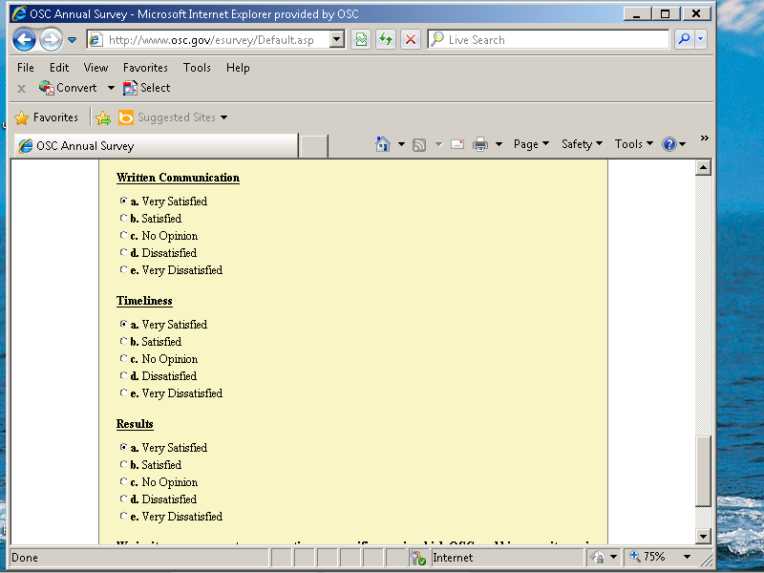Image resolution: width=764 pixels, height=573 pixels.
Task: Click the Help question mark icon
Action: click(669, 144)
